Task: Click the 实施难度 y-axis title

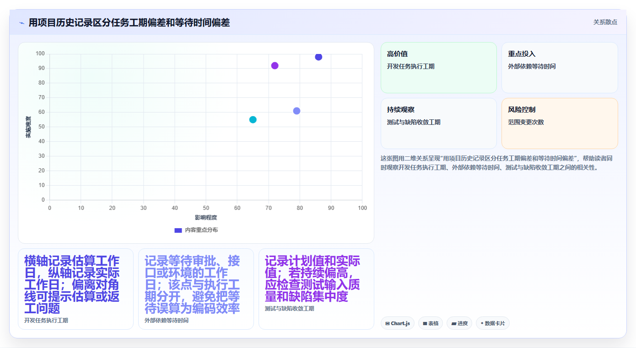Action: click(28, 127)
